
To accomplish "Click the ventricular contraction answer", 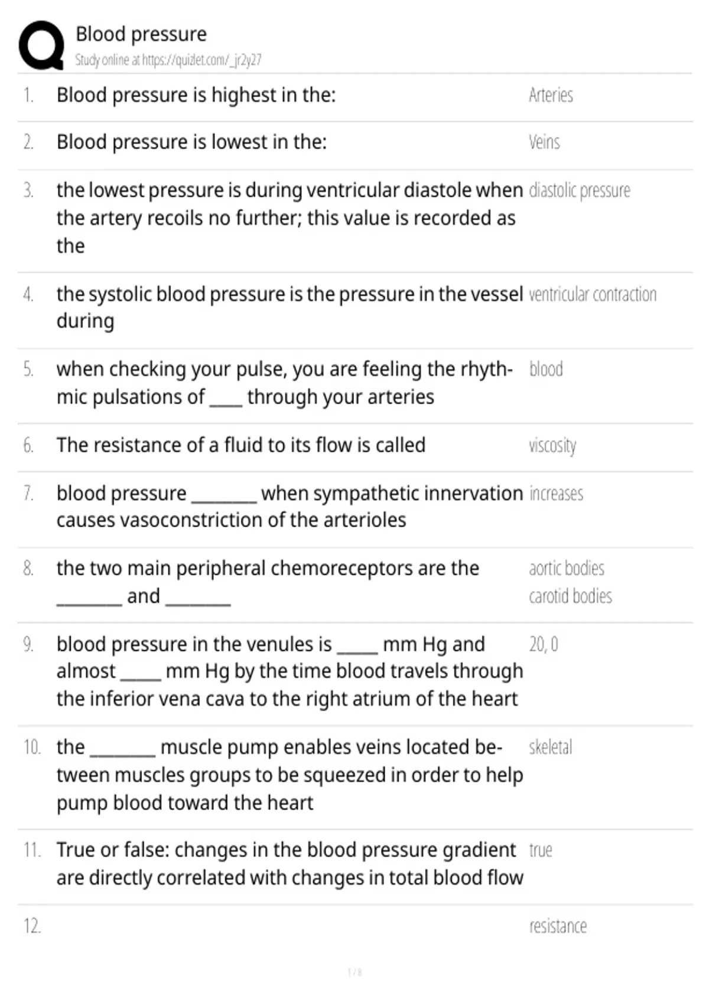I will (x=593, y=294).
